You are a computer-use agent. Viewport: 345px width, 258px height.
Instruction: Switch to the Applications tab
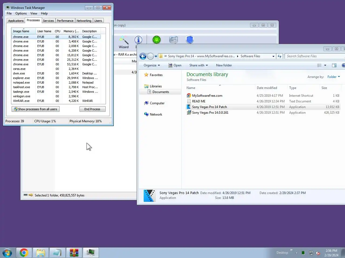[16, 21]
